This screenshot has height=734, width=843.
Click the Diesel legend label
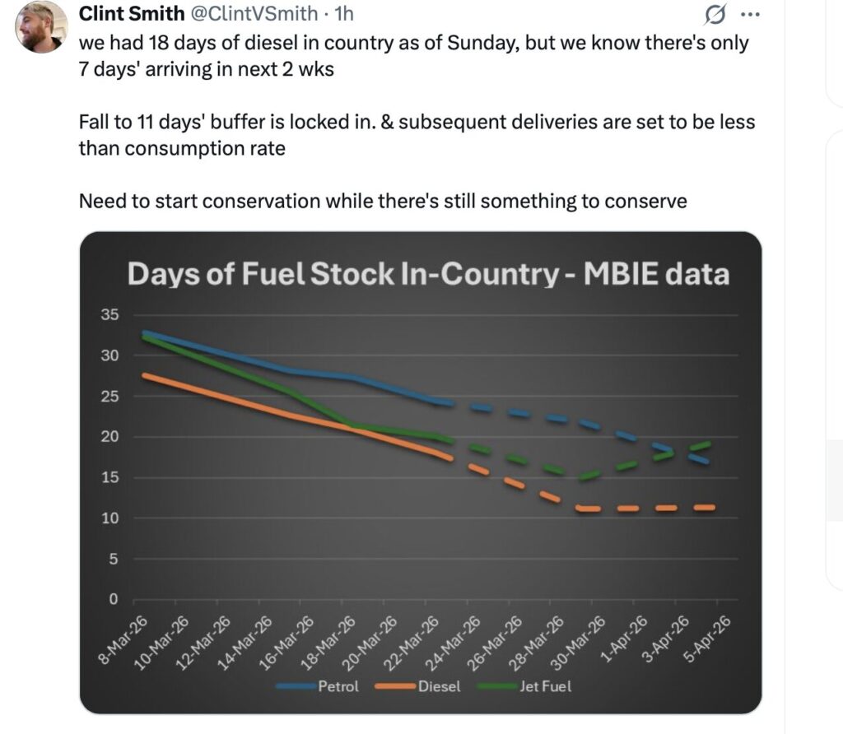point(440,685)
